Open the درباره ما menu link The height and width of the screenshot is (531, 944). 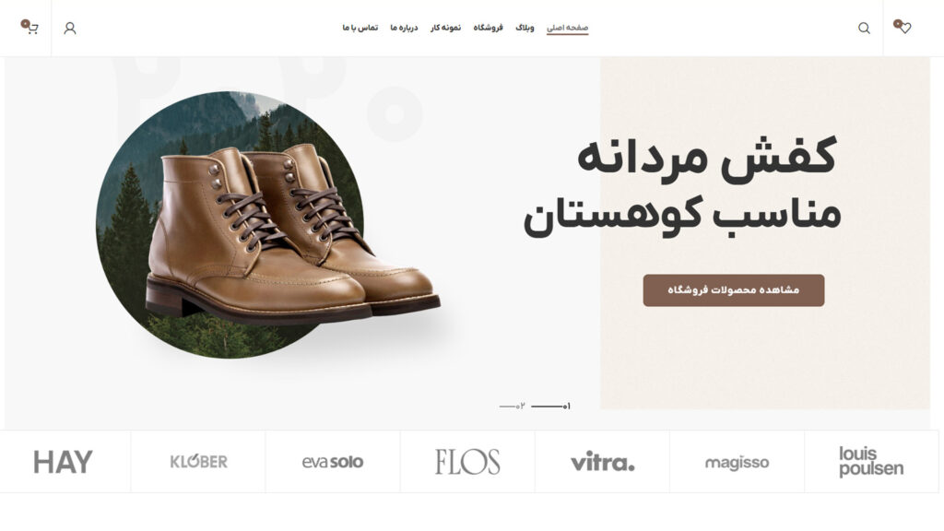coord(404,28)
